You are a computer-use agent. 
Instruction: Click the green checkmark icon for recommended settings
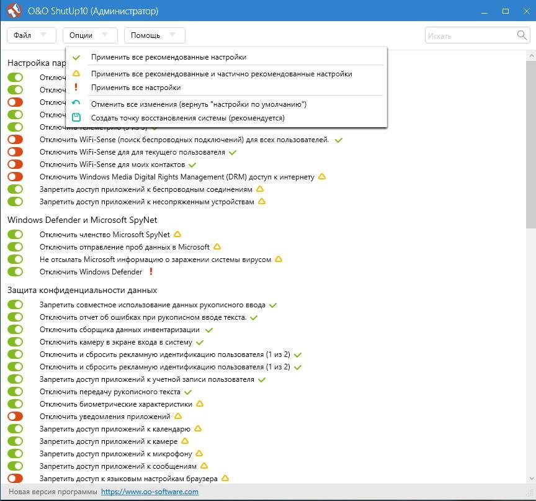(76, 58)
